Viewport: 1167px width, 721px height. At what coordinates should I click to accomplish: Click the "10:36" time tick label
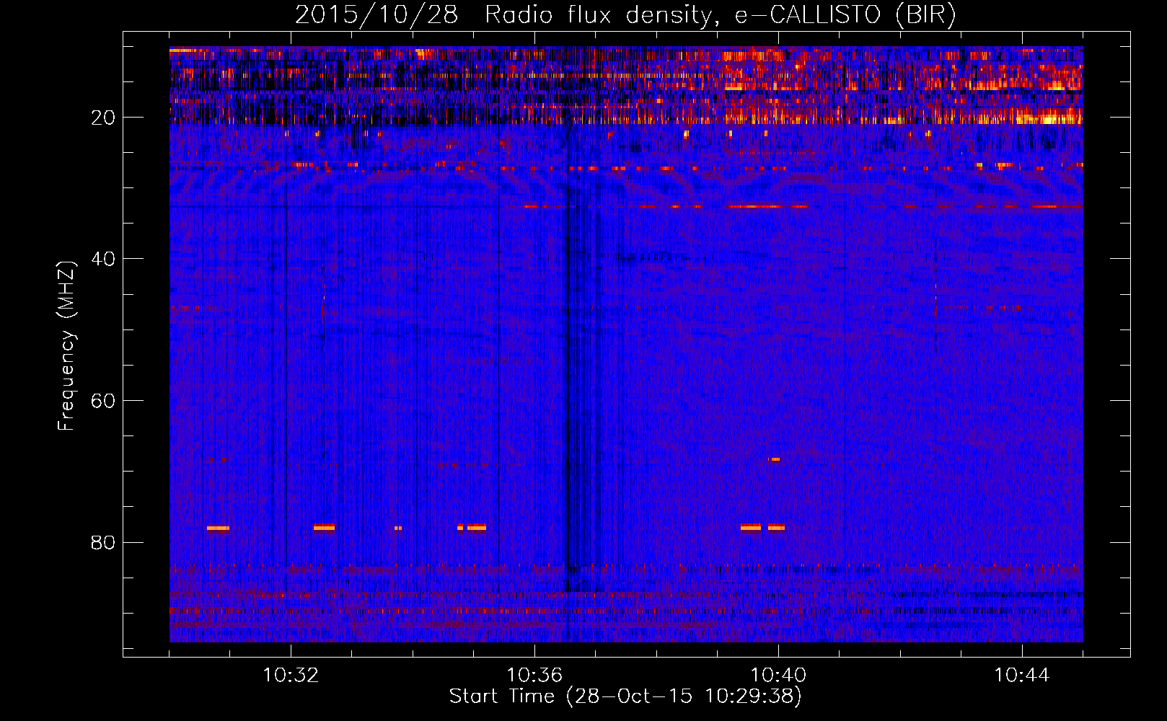click(x=534, y=676)
